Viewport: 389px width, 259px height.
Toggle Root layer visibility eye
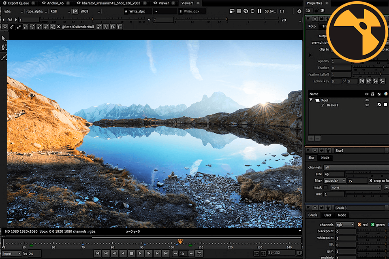[x=367, y=100]
